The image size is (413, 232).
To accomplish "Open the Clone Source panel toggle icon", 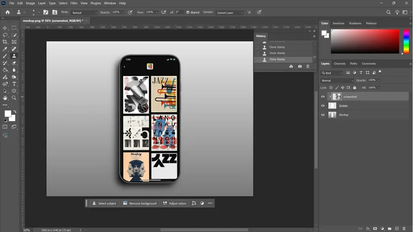I will pyautogui.click(x=55, y=12).
